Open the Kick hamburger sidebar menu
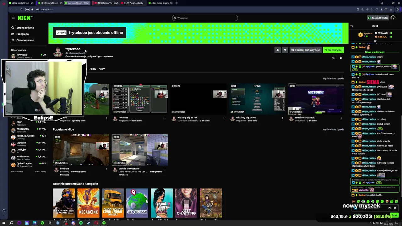 13,18
